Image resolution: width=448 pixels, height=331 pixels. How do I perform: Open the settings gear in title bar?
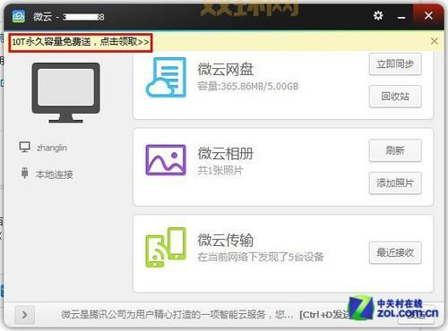point(378,15)
